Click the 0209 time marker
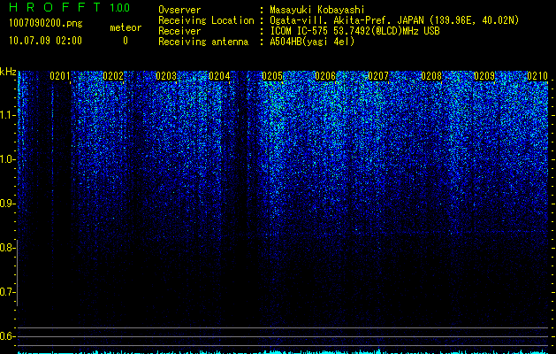Image resolution: width=556 pixels, height=354 pixels. coord(484,76)
